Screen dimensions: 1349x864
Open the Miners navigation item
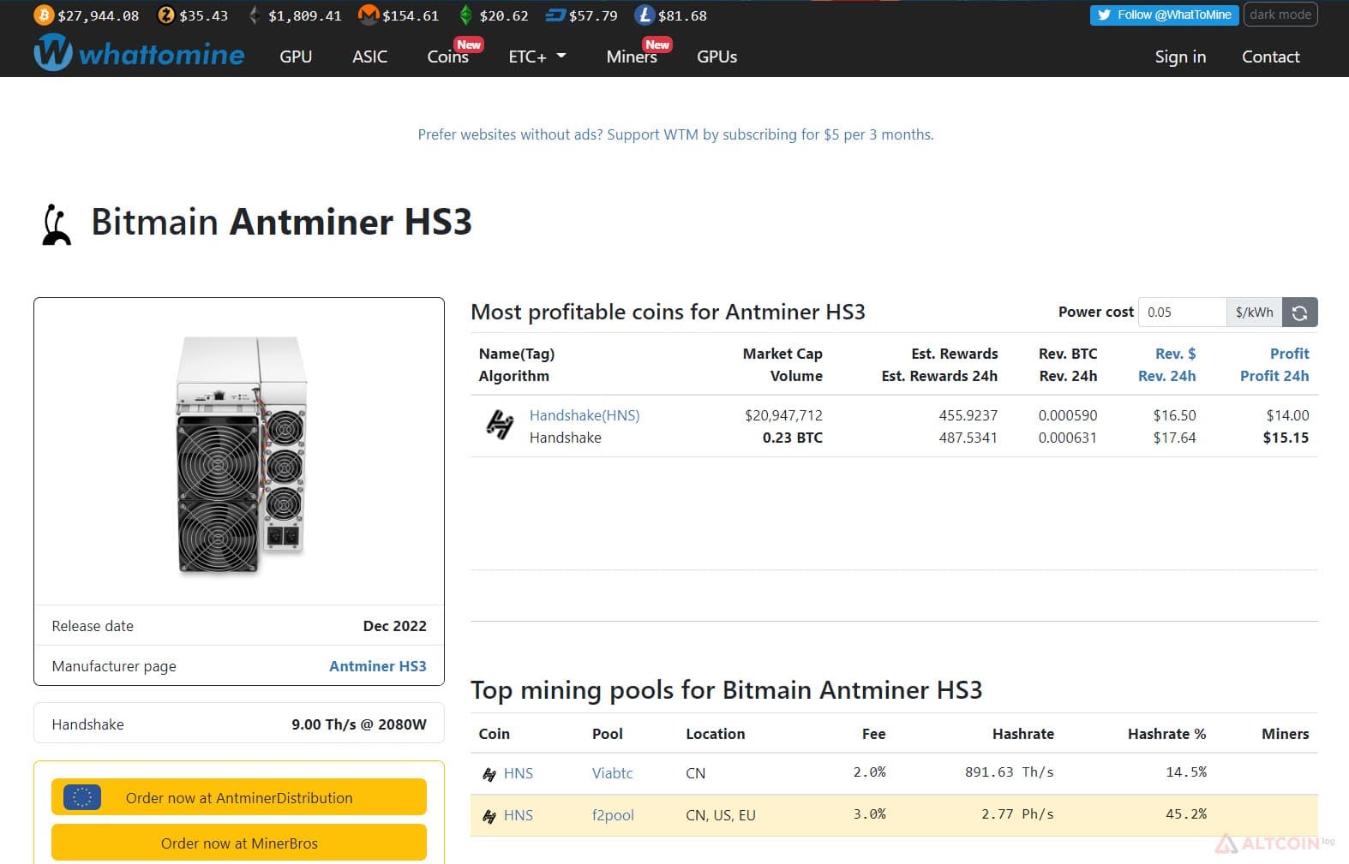pyautogui.click(x=632, y=57)
